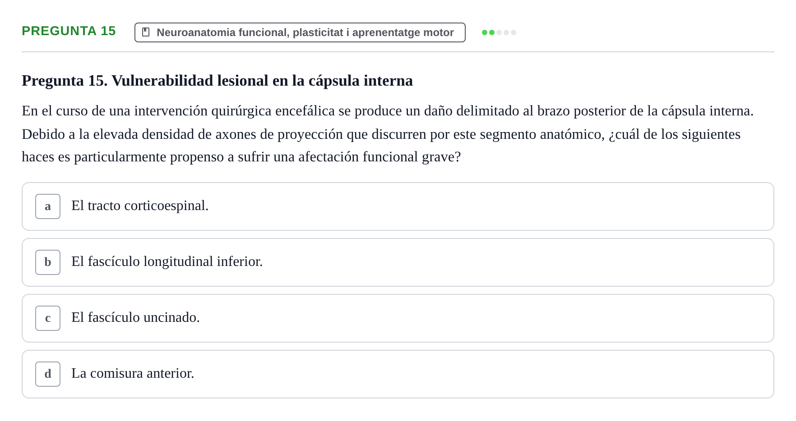Click the question title about cápsula interna

coord(217,81)
